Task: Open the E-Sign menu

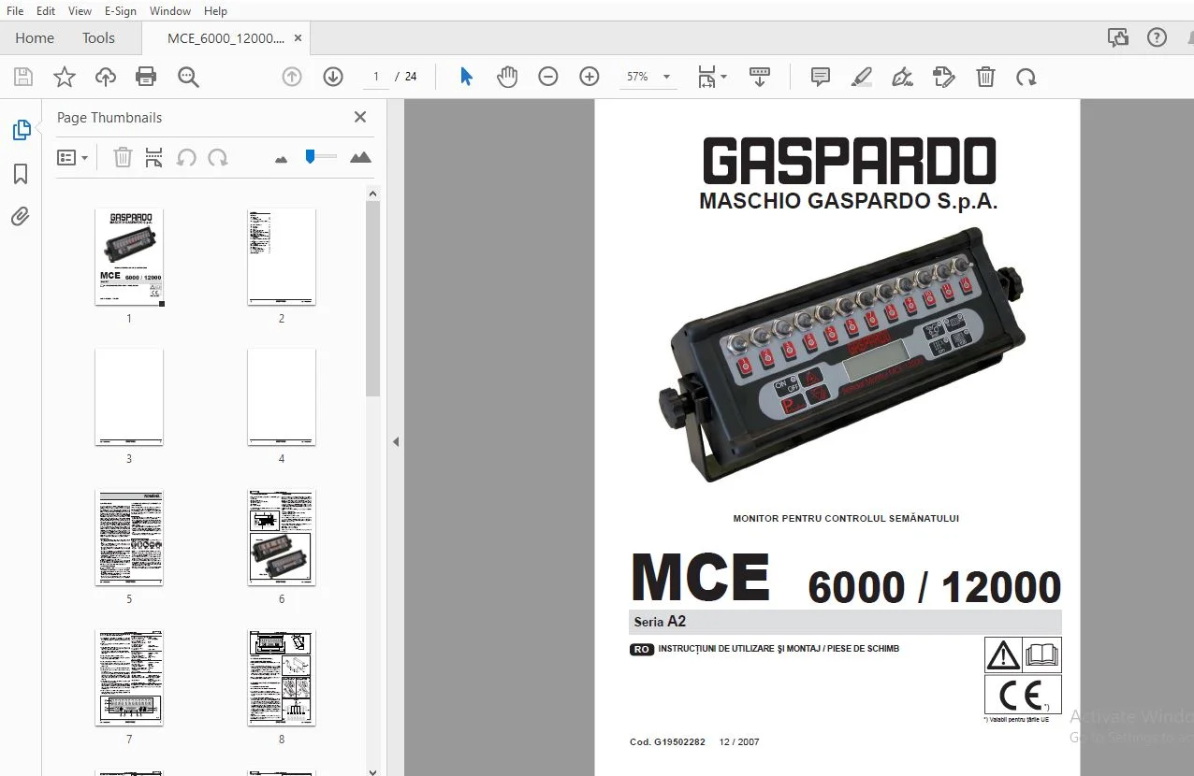Action: pos(121,11)
